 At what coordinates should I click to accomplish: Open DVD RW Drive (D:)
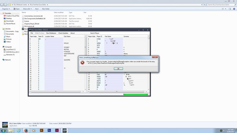point(12,52)
